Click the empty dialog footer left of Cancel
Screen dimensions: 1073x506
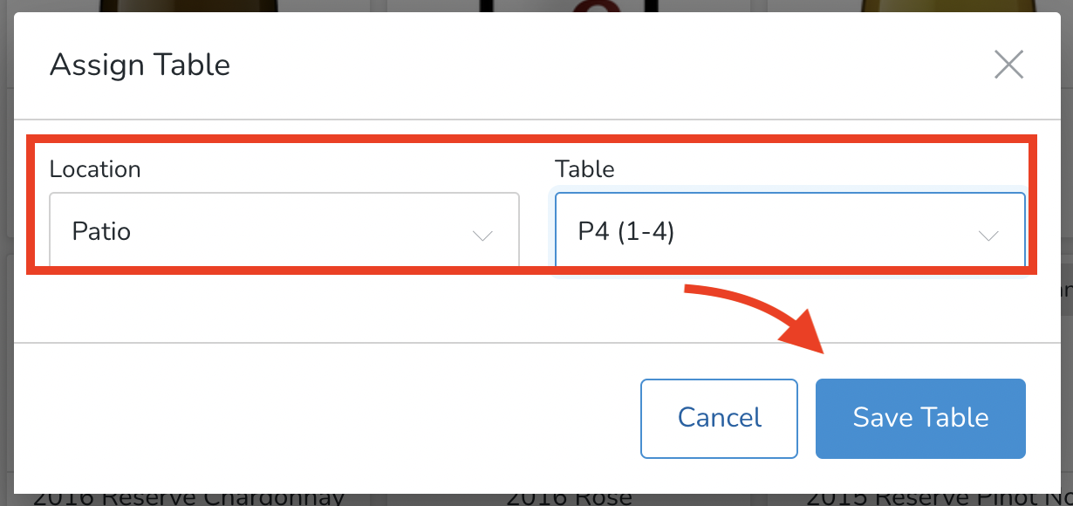[323, 418]
